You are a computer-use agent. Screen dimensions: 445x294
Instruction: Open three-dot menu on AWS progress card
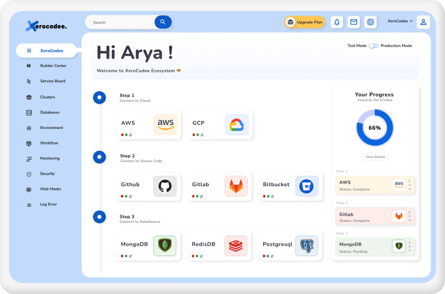click(x=409, y=185)
